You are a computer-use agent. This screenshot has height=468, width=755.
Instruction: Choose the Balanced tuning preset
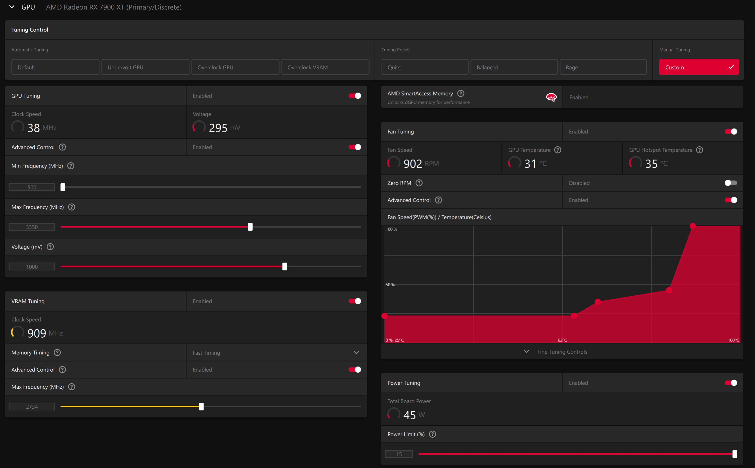(514, 67)
